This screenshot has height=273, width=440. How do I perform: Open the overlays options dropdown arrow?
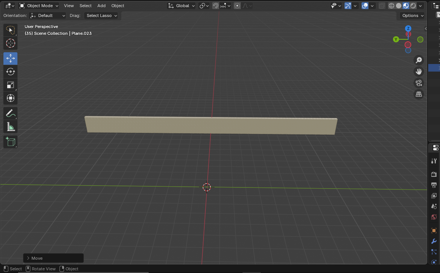[372, 6]
